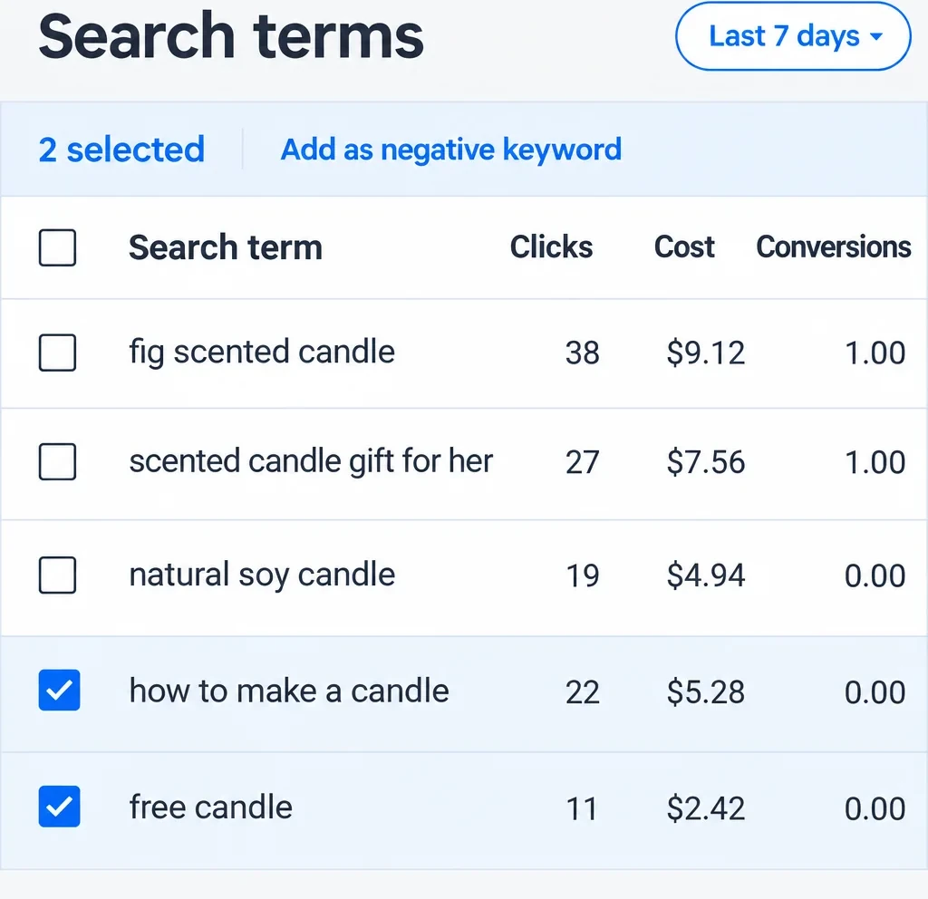Sort by the Clicks column header
Image resolution: width=928 pixels, height=899 pixels.
(x=551, y=246)
